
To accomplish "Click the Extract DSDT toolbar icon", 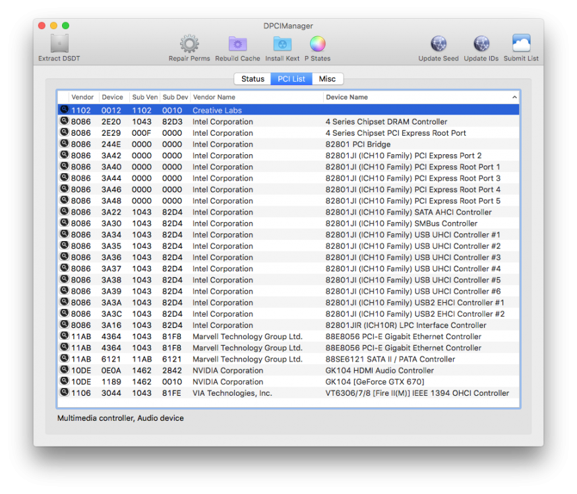I will tap(59, 43).
